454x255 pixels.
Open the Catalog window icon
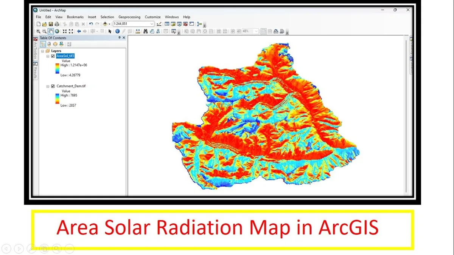tap(173, 24)
